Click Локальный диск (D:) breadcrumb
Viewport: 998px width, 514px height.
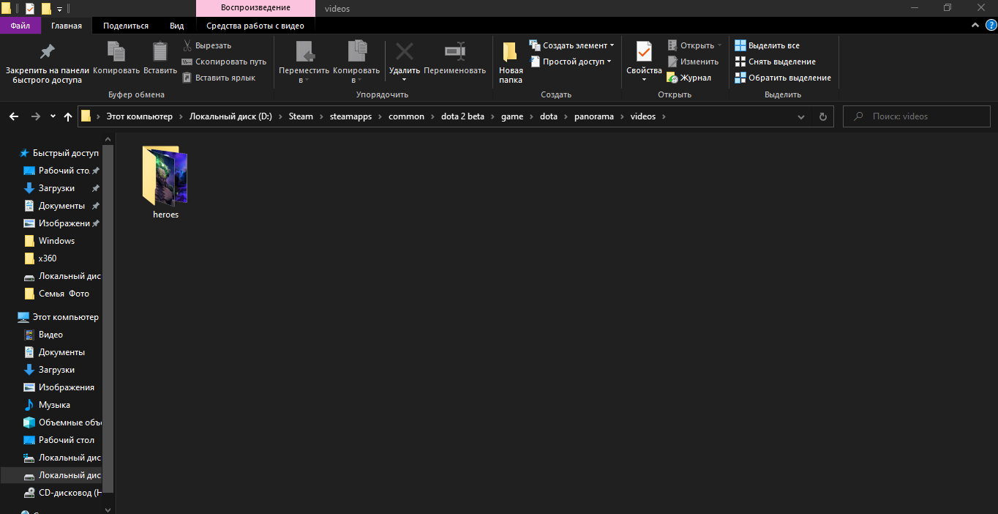[x=230, y=116]
